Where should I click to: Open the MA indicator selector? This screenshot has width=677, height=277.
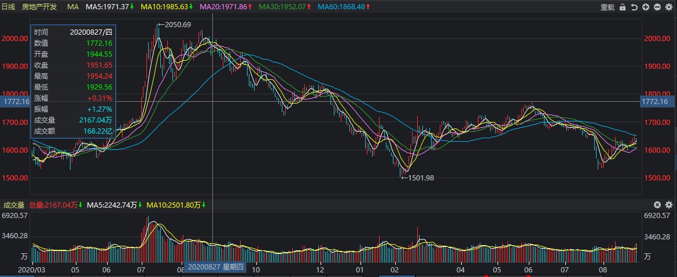coord(73,7)
